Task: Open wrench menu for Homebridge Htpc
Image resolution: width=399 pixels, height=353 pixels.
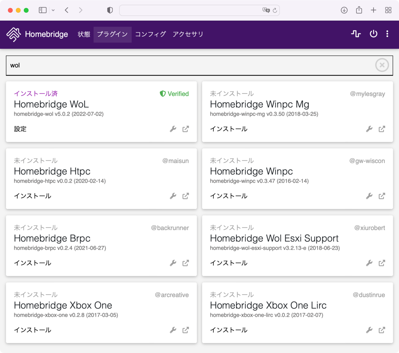Action: pos(173,196)
